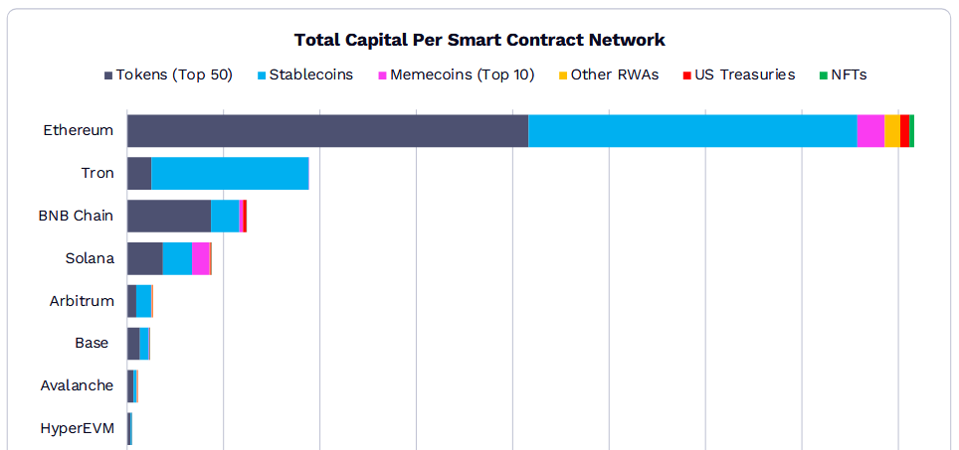Click the BNB Chain axis label
959x450 pixels.
(76, 216)
